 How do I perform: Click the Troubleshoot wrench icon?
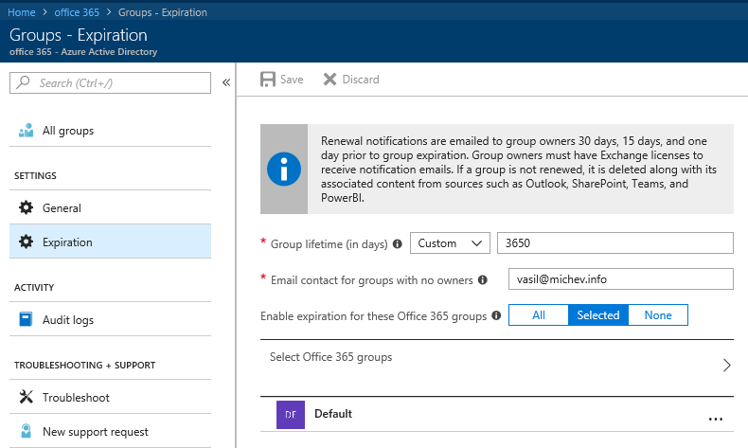27,398
